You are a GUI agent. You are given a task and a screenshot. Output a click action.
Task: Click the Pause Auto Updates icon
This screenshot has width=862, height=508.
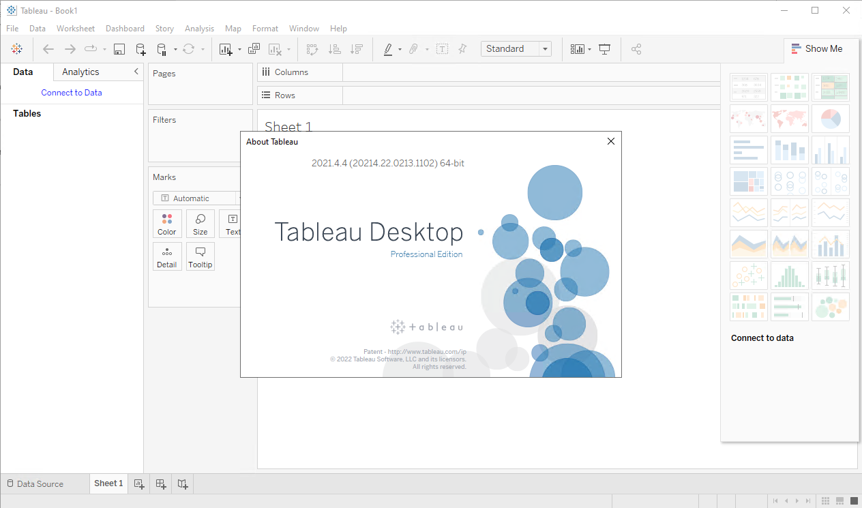162,49
